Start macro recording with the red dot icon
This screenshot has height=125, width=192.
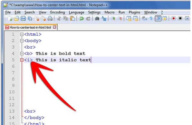click(x=174, y=18)
